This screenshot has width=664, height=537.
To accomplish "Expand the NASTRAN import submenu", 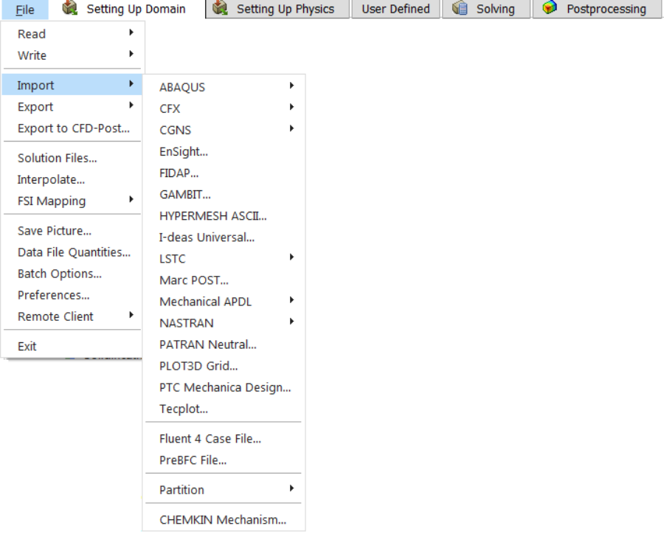I will 224,323.
